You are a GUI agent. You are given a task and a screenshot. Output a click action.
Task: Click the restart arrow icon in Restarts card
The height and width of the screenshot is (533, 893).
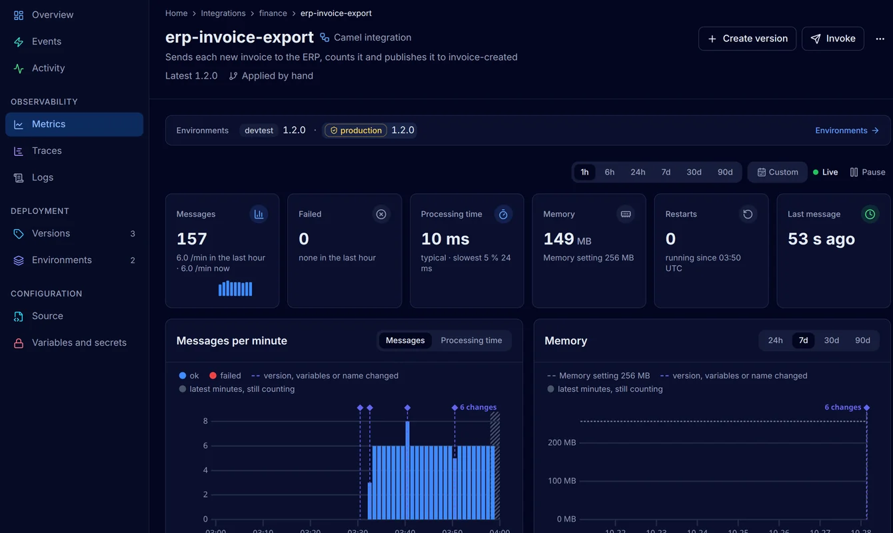[x=748, y=214]
